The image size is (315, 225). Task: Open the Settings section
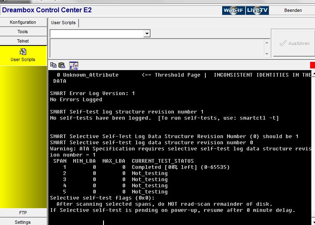pos(23,222)
